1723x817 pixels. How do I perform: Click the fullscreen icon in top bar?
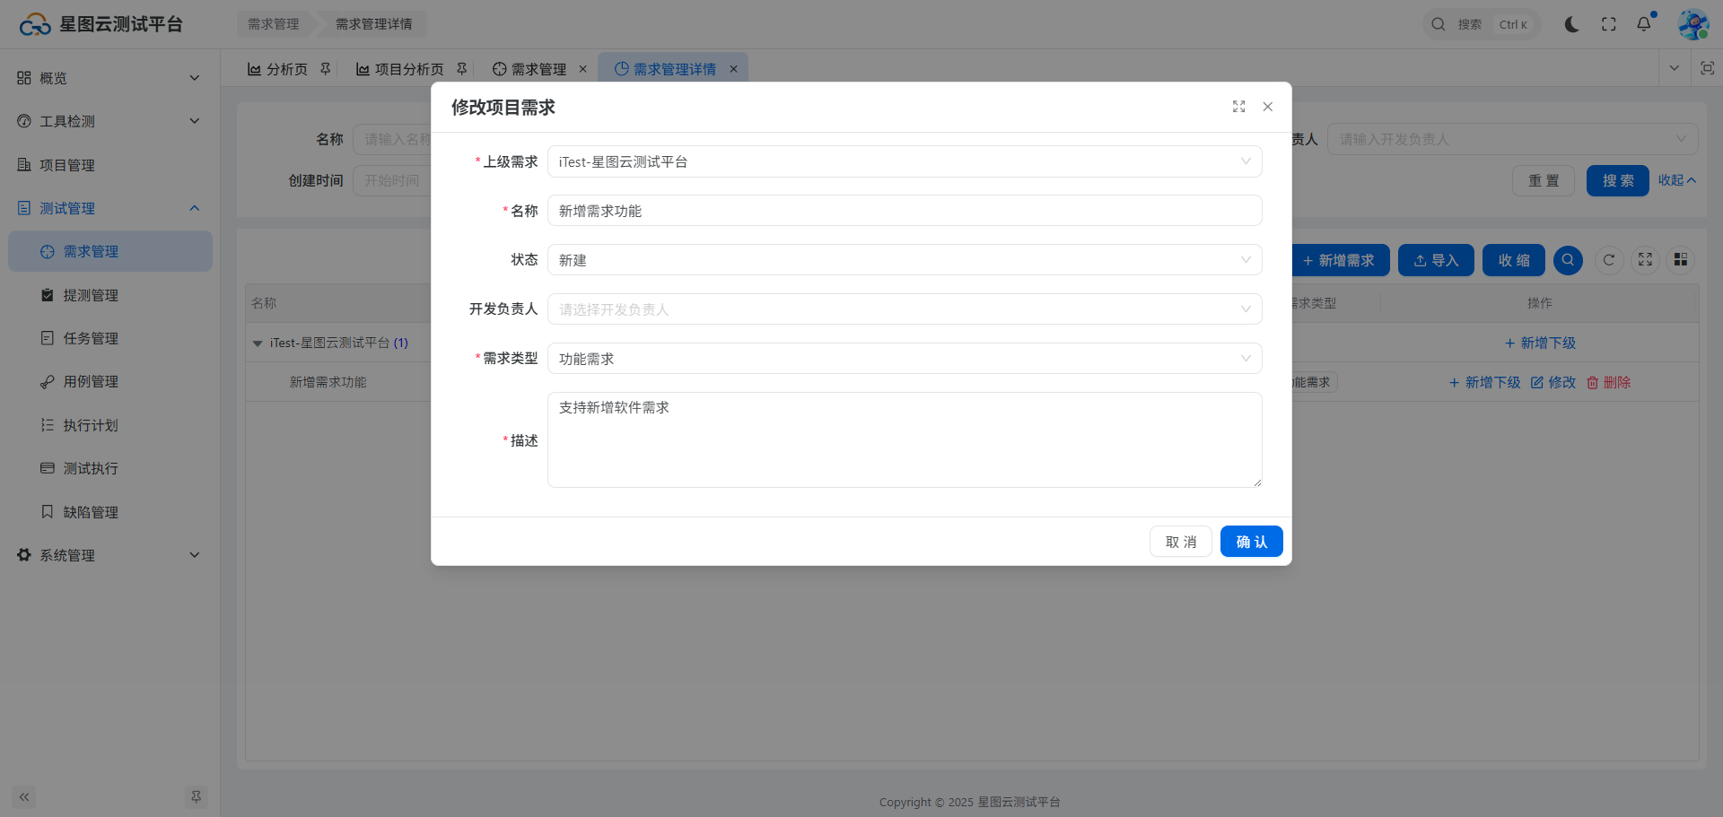click(1608, 24)
